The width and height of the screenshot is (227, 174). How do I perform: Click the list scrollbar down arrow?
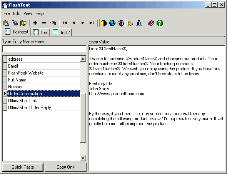83,158
